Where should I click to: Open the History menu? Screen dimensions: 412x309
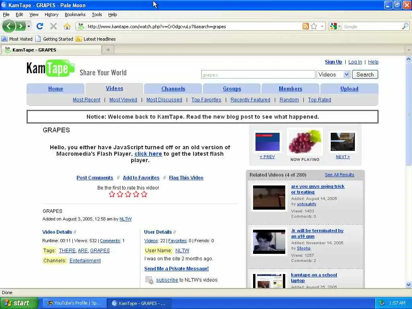click(x=51, y=14)
